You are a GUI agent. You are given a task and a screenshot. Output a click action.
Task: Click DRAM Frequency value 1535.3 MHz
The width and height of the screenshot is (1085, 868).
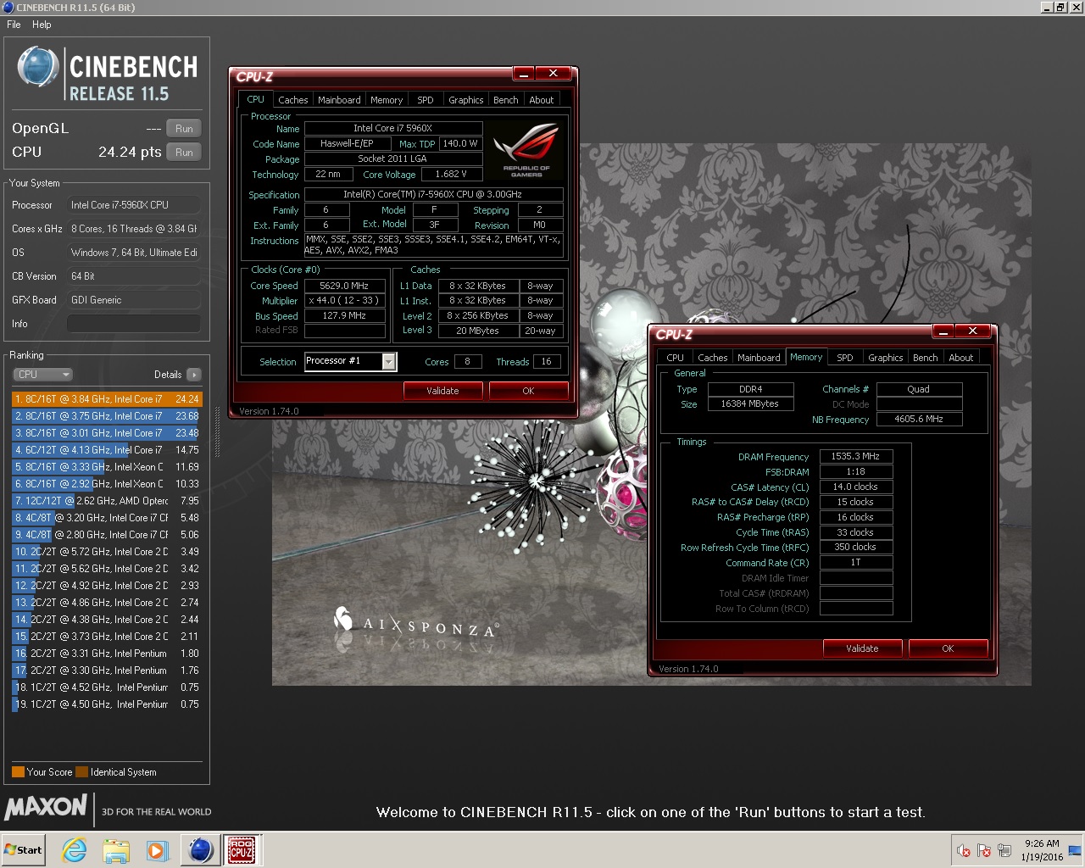tap(856, 456)
